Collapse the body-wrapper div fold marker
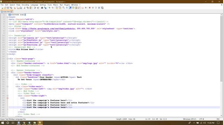223x125 pixels. (x=8, y=75)
